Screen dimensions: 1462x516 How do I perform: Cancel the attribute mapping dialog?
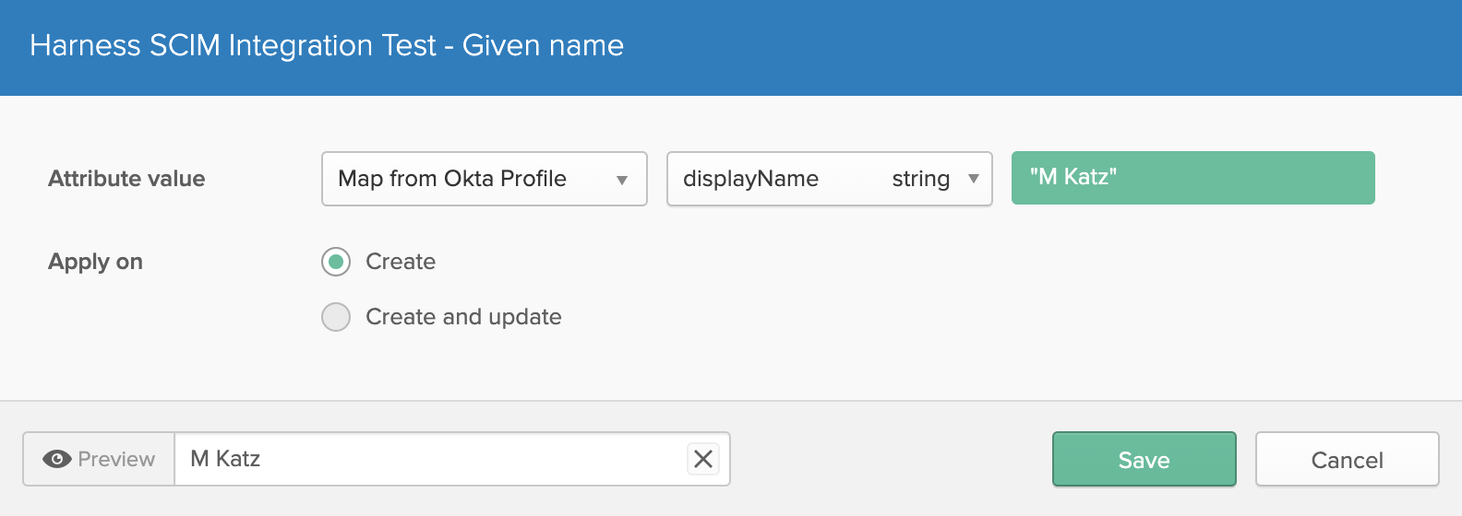tap(1348, 459)
